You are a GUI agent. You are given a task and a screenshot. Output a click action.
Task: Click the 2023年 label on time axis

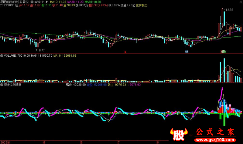tap(5, 142)
